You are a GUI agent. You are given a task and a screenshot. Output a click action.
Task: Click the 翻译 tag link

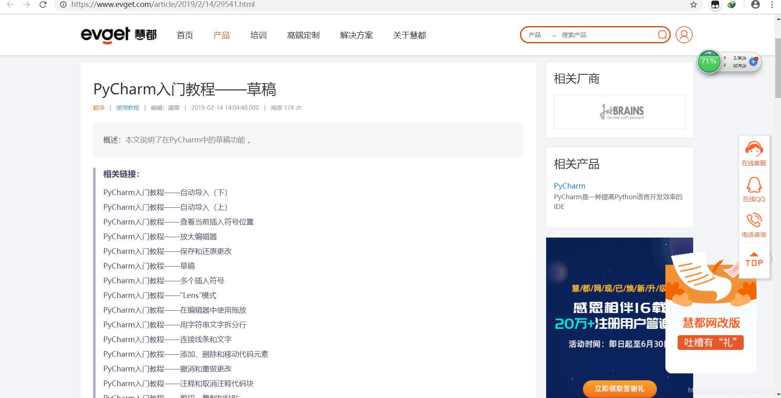99,108
